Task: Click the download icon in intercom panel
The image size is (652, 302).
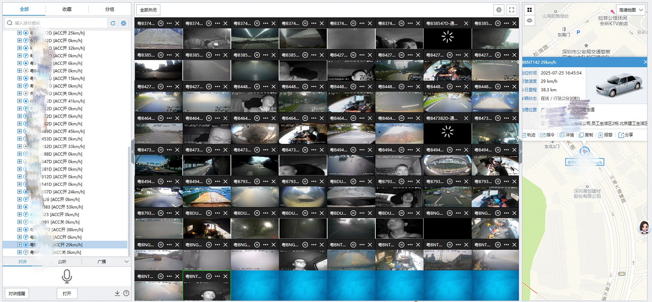Action: click(117, 293)
